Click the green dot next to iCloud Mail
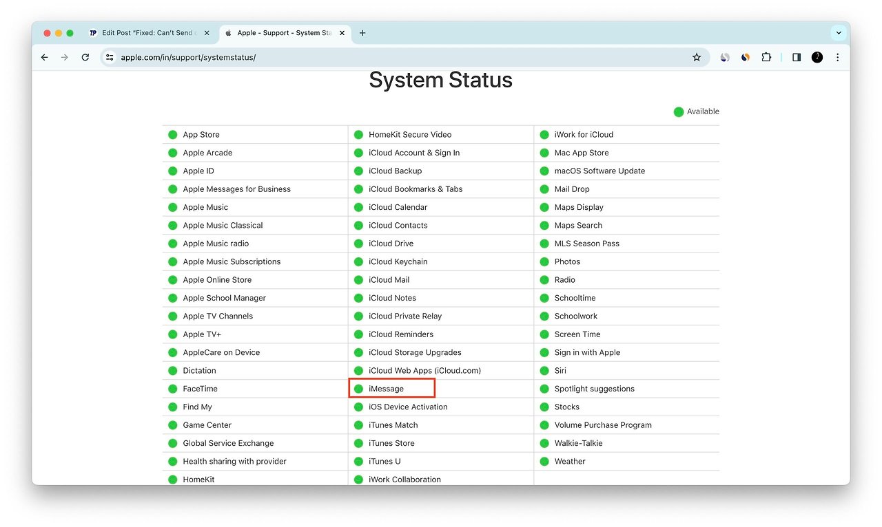 [x=358, y=280]
